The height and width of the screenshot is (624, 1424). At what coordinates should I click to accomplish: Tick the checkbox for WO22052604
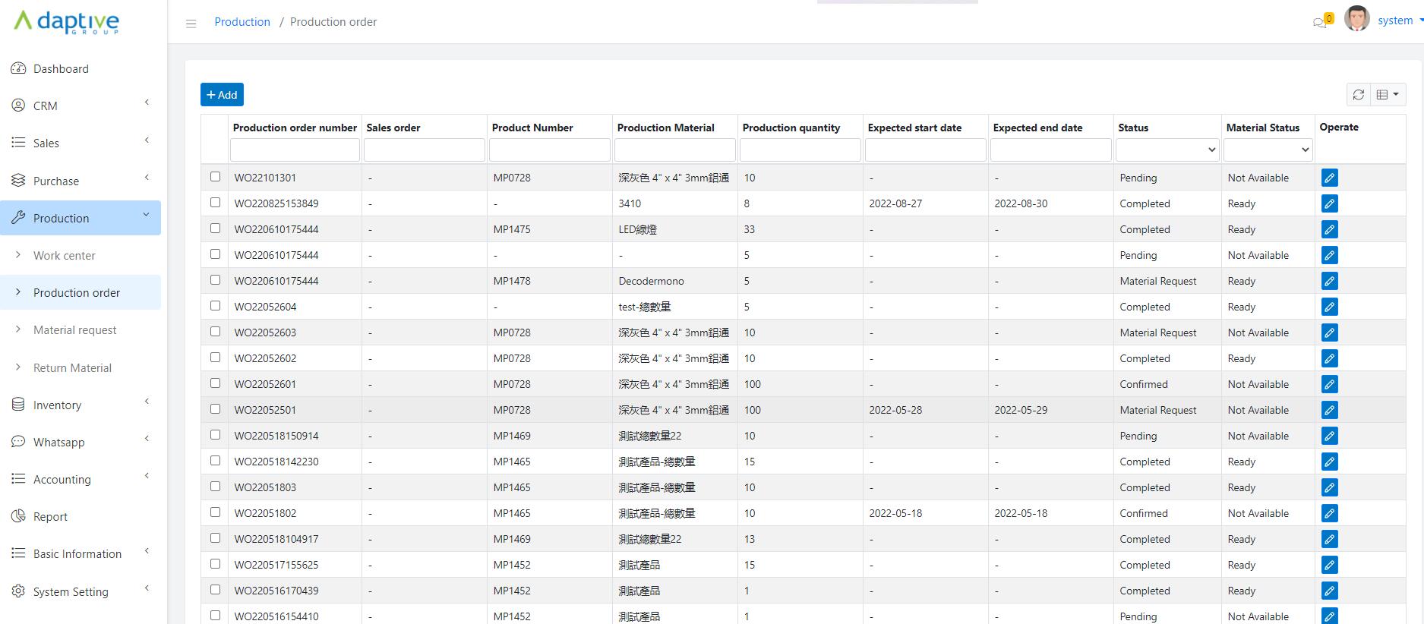(x=215, y=306)
